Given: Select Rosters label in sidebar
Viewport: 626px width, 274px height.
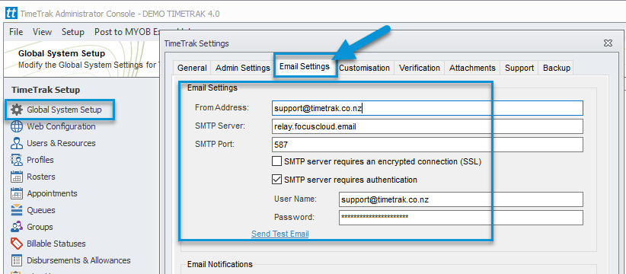Looking at the screenshot, I should 40,177.
